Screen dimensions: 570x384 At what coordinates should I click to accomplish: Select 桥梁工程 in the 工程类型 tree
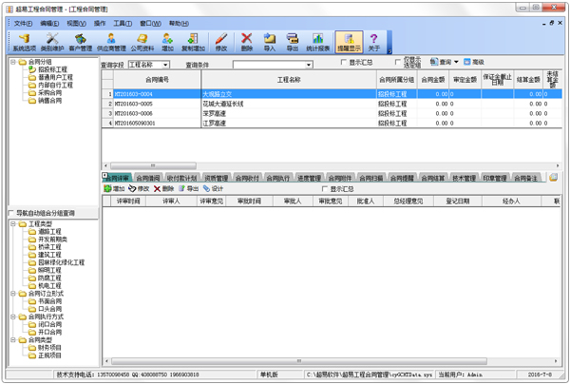[49, 247]
